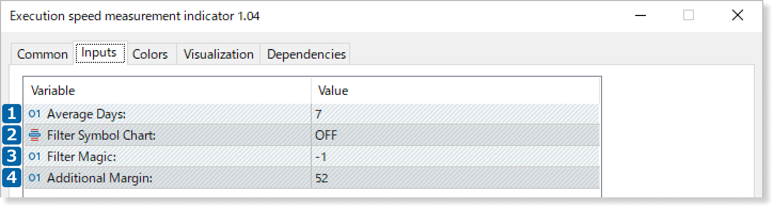Edit the Average Days value 7
Screen dimensions: 774x208
[x=455, y=114]
